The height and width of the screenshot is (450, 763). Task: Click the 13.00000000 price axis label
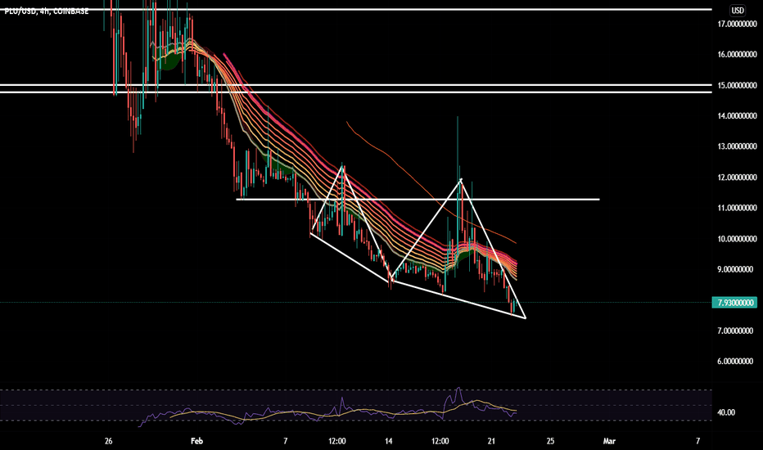(737, 146)
